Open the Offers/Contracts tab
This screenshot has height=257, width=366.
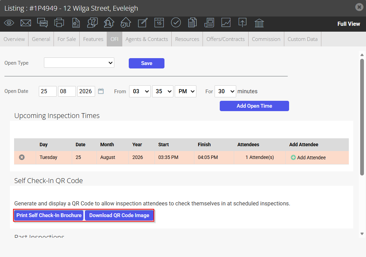pos(226,39)
